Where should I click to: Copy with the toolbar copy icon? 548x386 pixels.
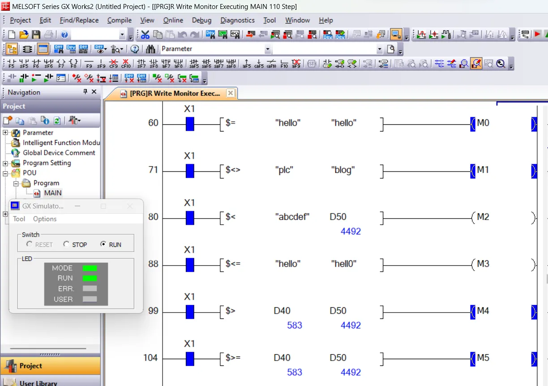(x=158, y=34)
